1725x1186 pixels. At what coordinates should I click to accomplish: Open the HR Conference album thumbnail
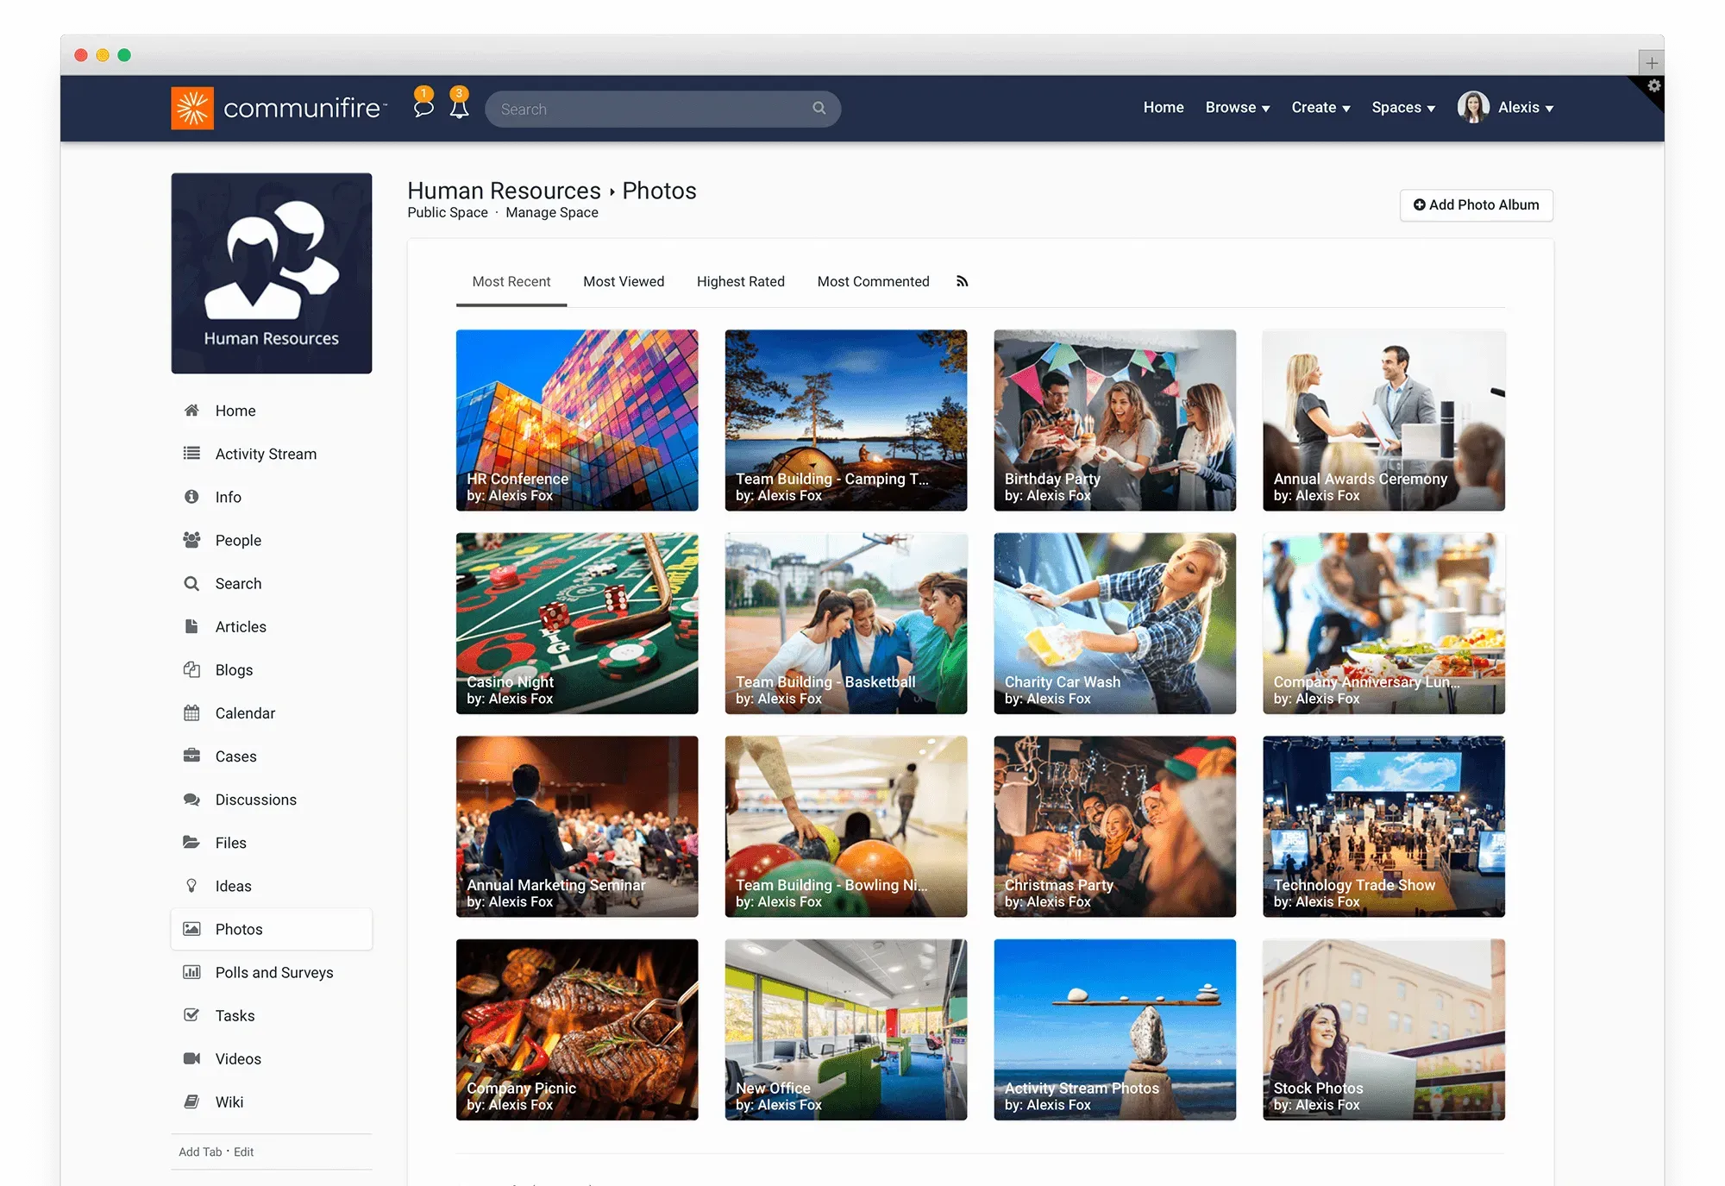[577, 420]
